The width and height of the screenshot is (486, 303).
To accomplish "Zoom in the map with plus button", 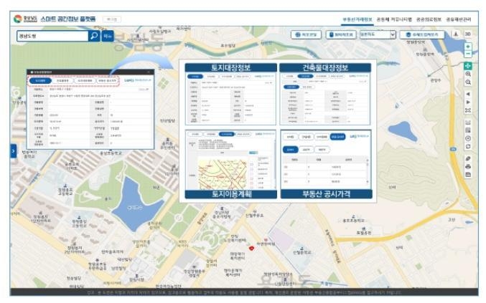I will click(468, 47).
